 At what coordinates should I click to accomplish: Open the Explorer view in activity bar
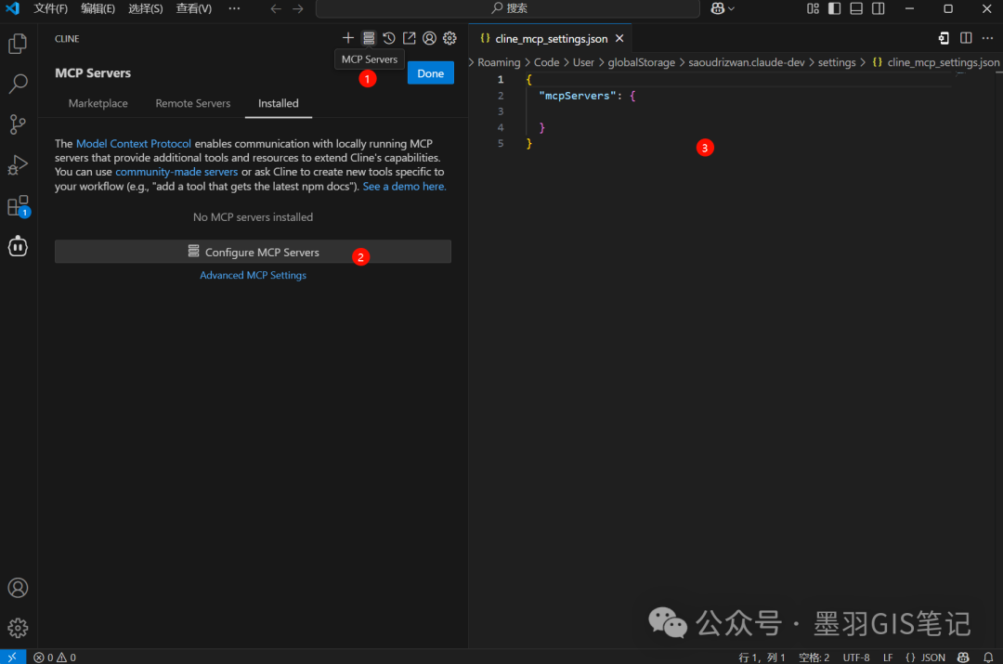(18, 44)
